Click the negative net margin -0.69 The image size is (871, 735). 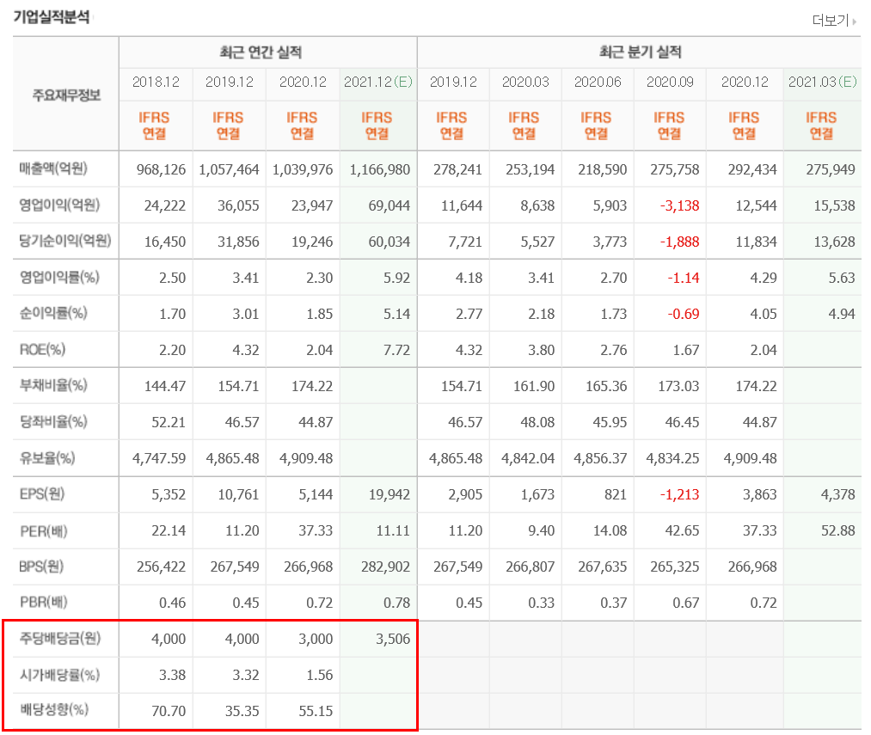point(684,314)
